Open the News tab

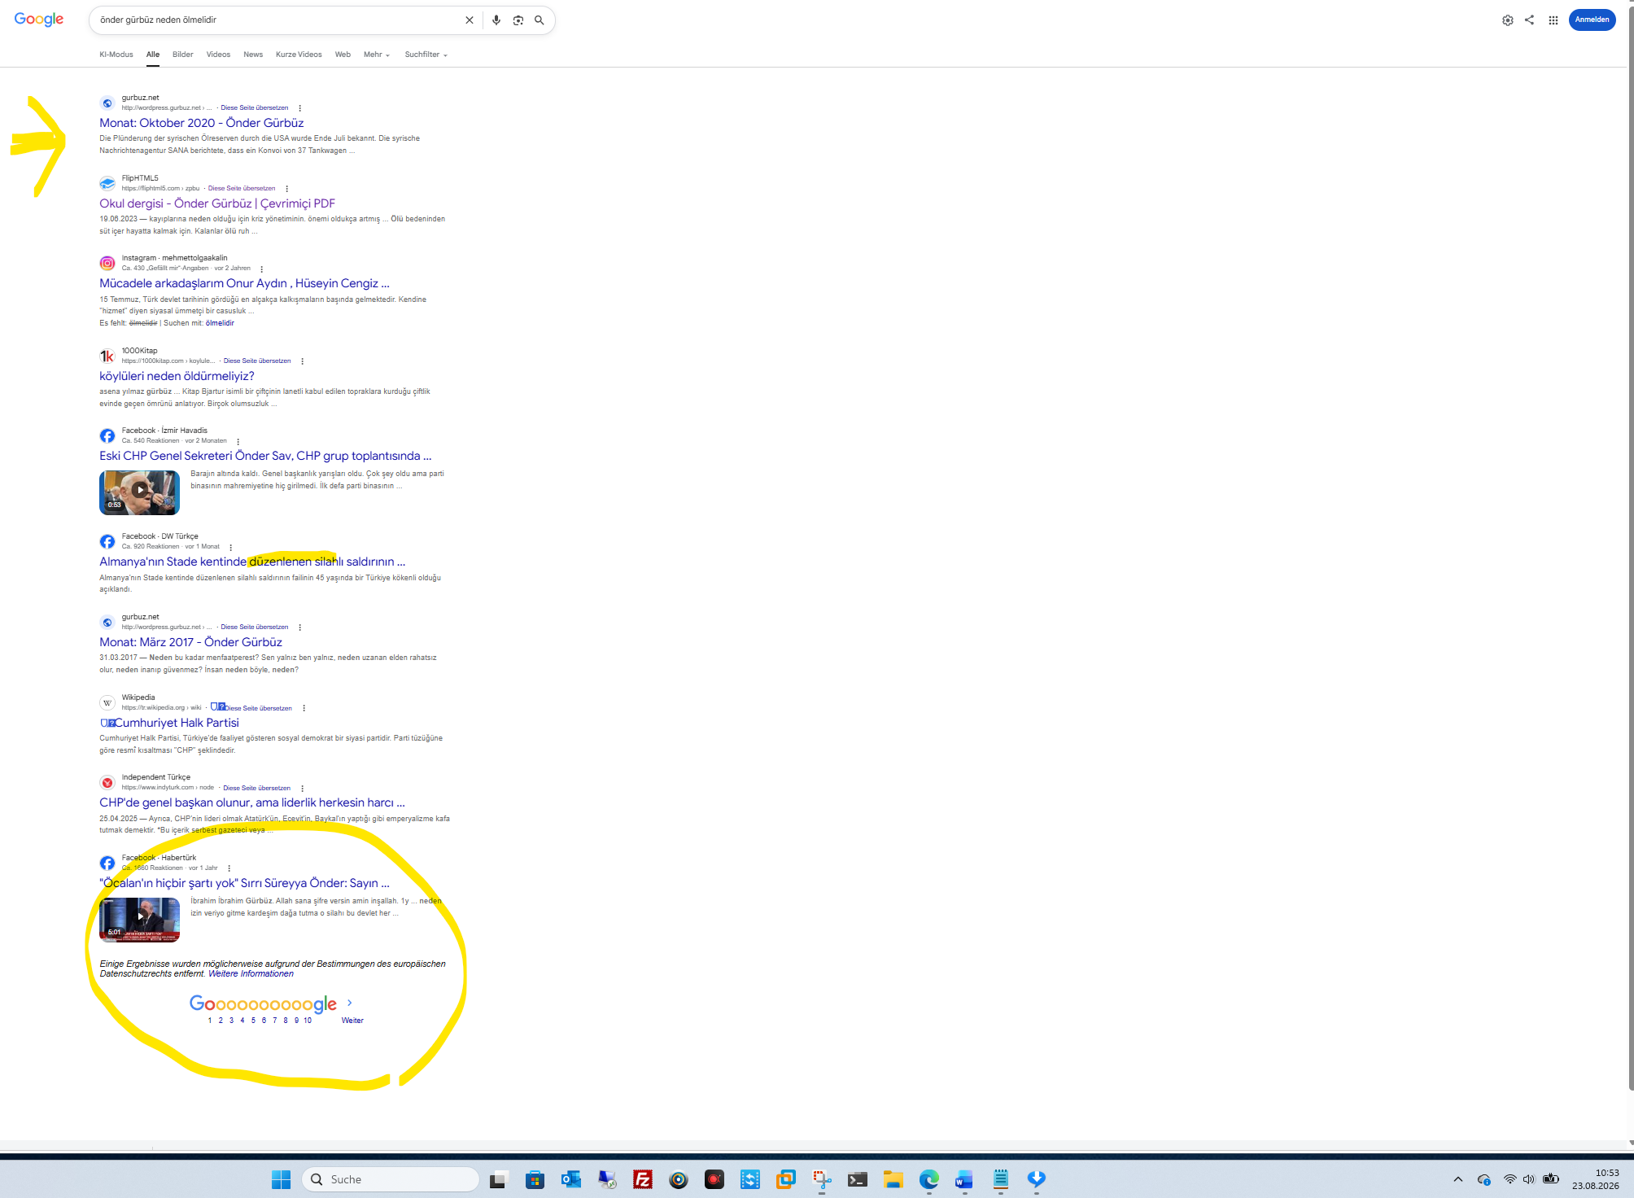click(x=253, y=55)
